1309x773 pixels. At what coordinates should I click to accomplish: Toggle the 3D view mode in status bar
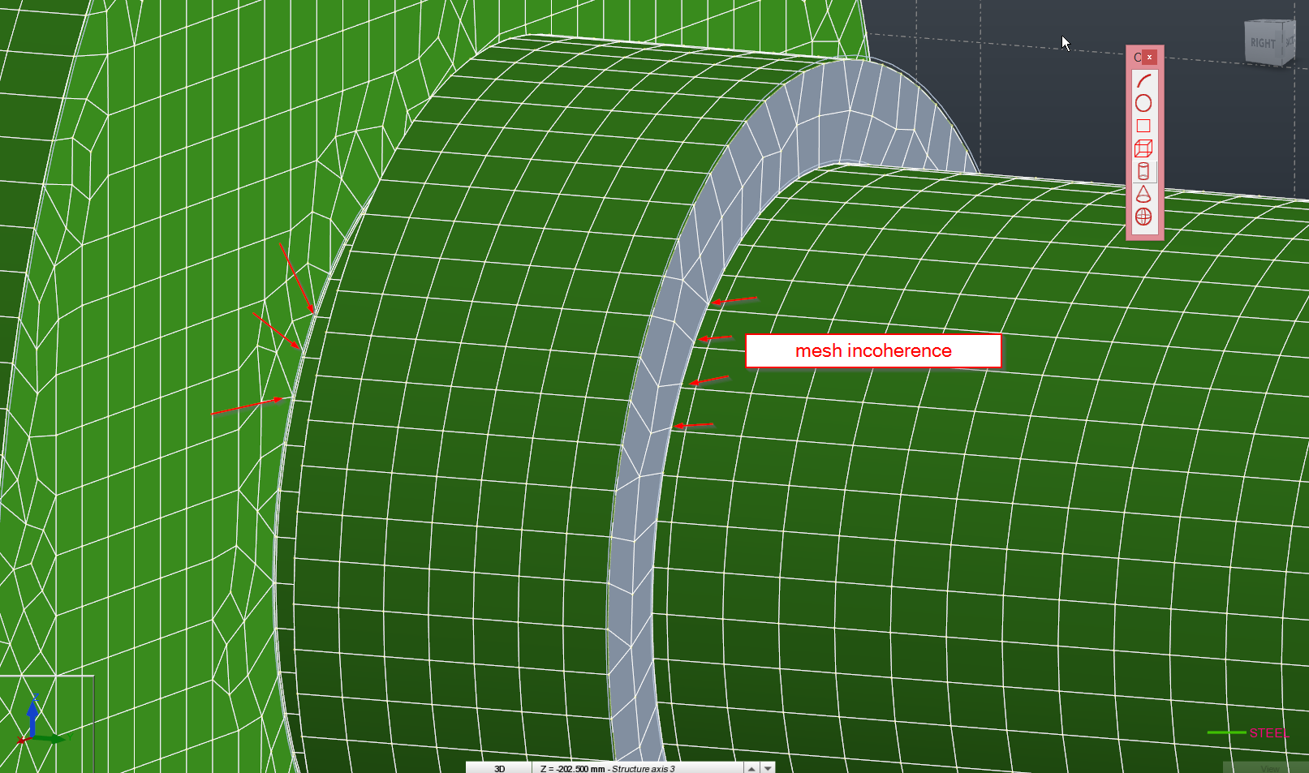pos(501,767)
